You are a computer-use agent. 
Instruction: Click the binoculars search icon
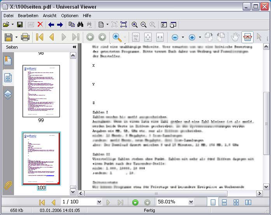tap(80, 25)
